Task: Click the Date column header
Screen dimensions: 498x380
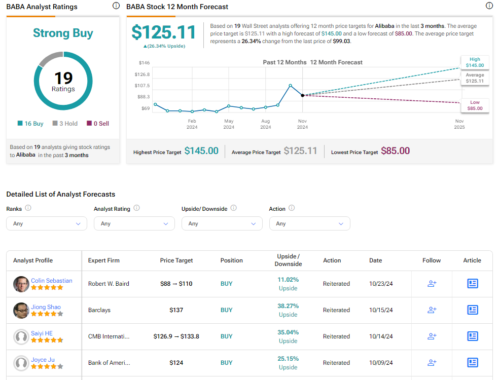Action: [x=375, y=260]
